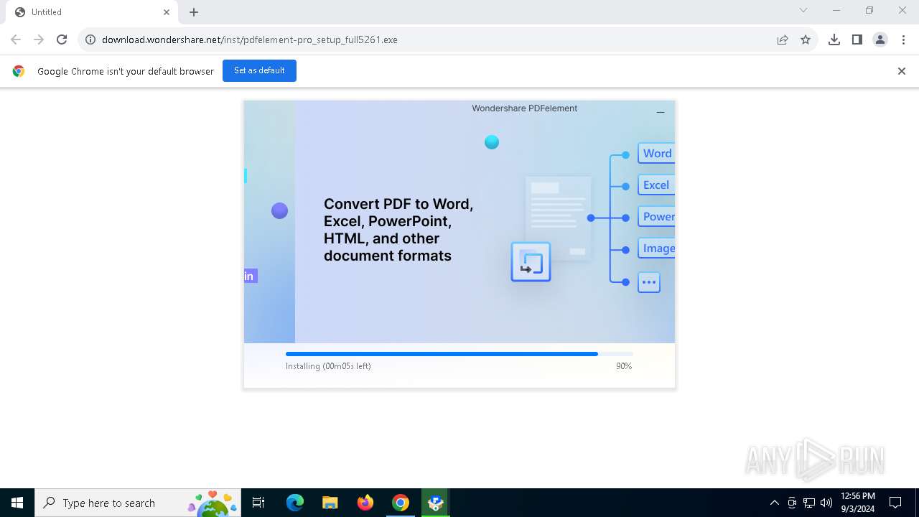Open the Windows notification center
This screenshot has height=517, width=919.
(x=895, y=503)
